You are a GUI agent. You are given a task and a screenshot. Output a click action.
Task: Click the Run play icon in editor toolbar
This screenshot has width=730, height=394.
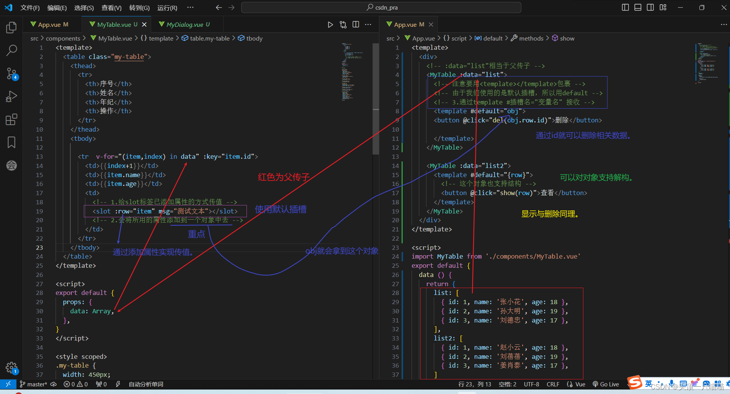click(330, 24)
